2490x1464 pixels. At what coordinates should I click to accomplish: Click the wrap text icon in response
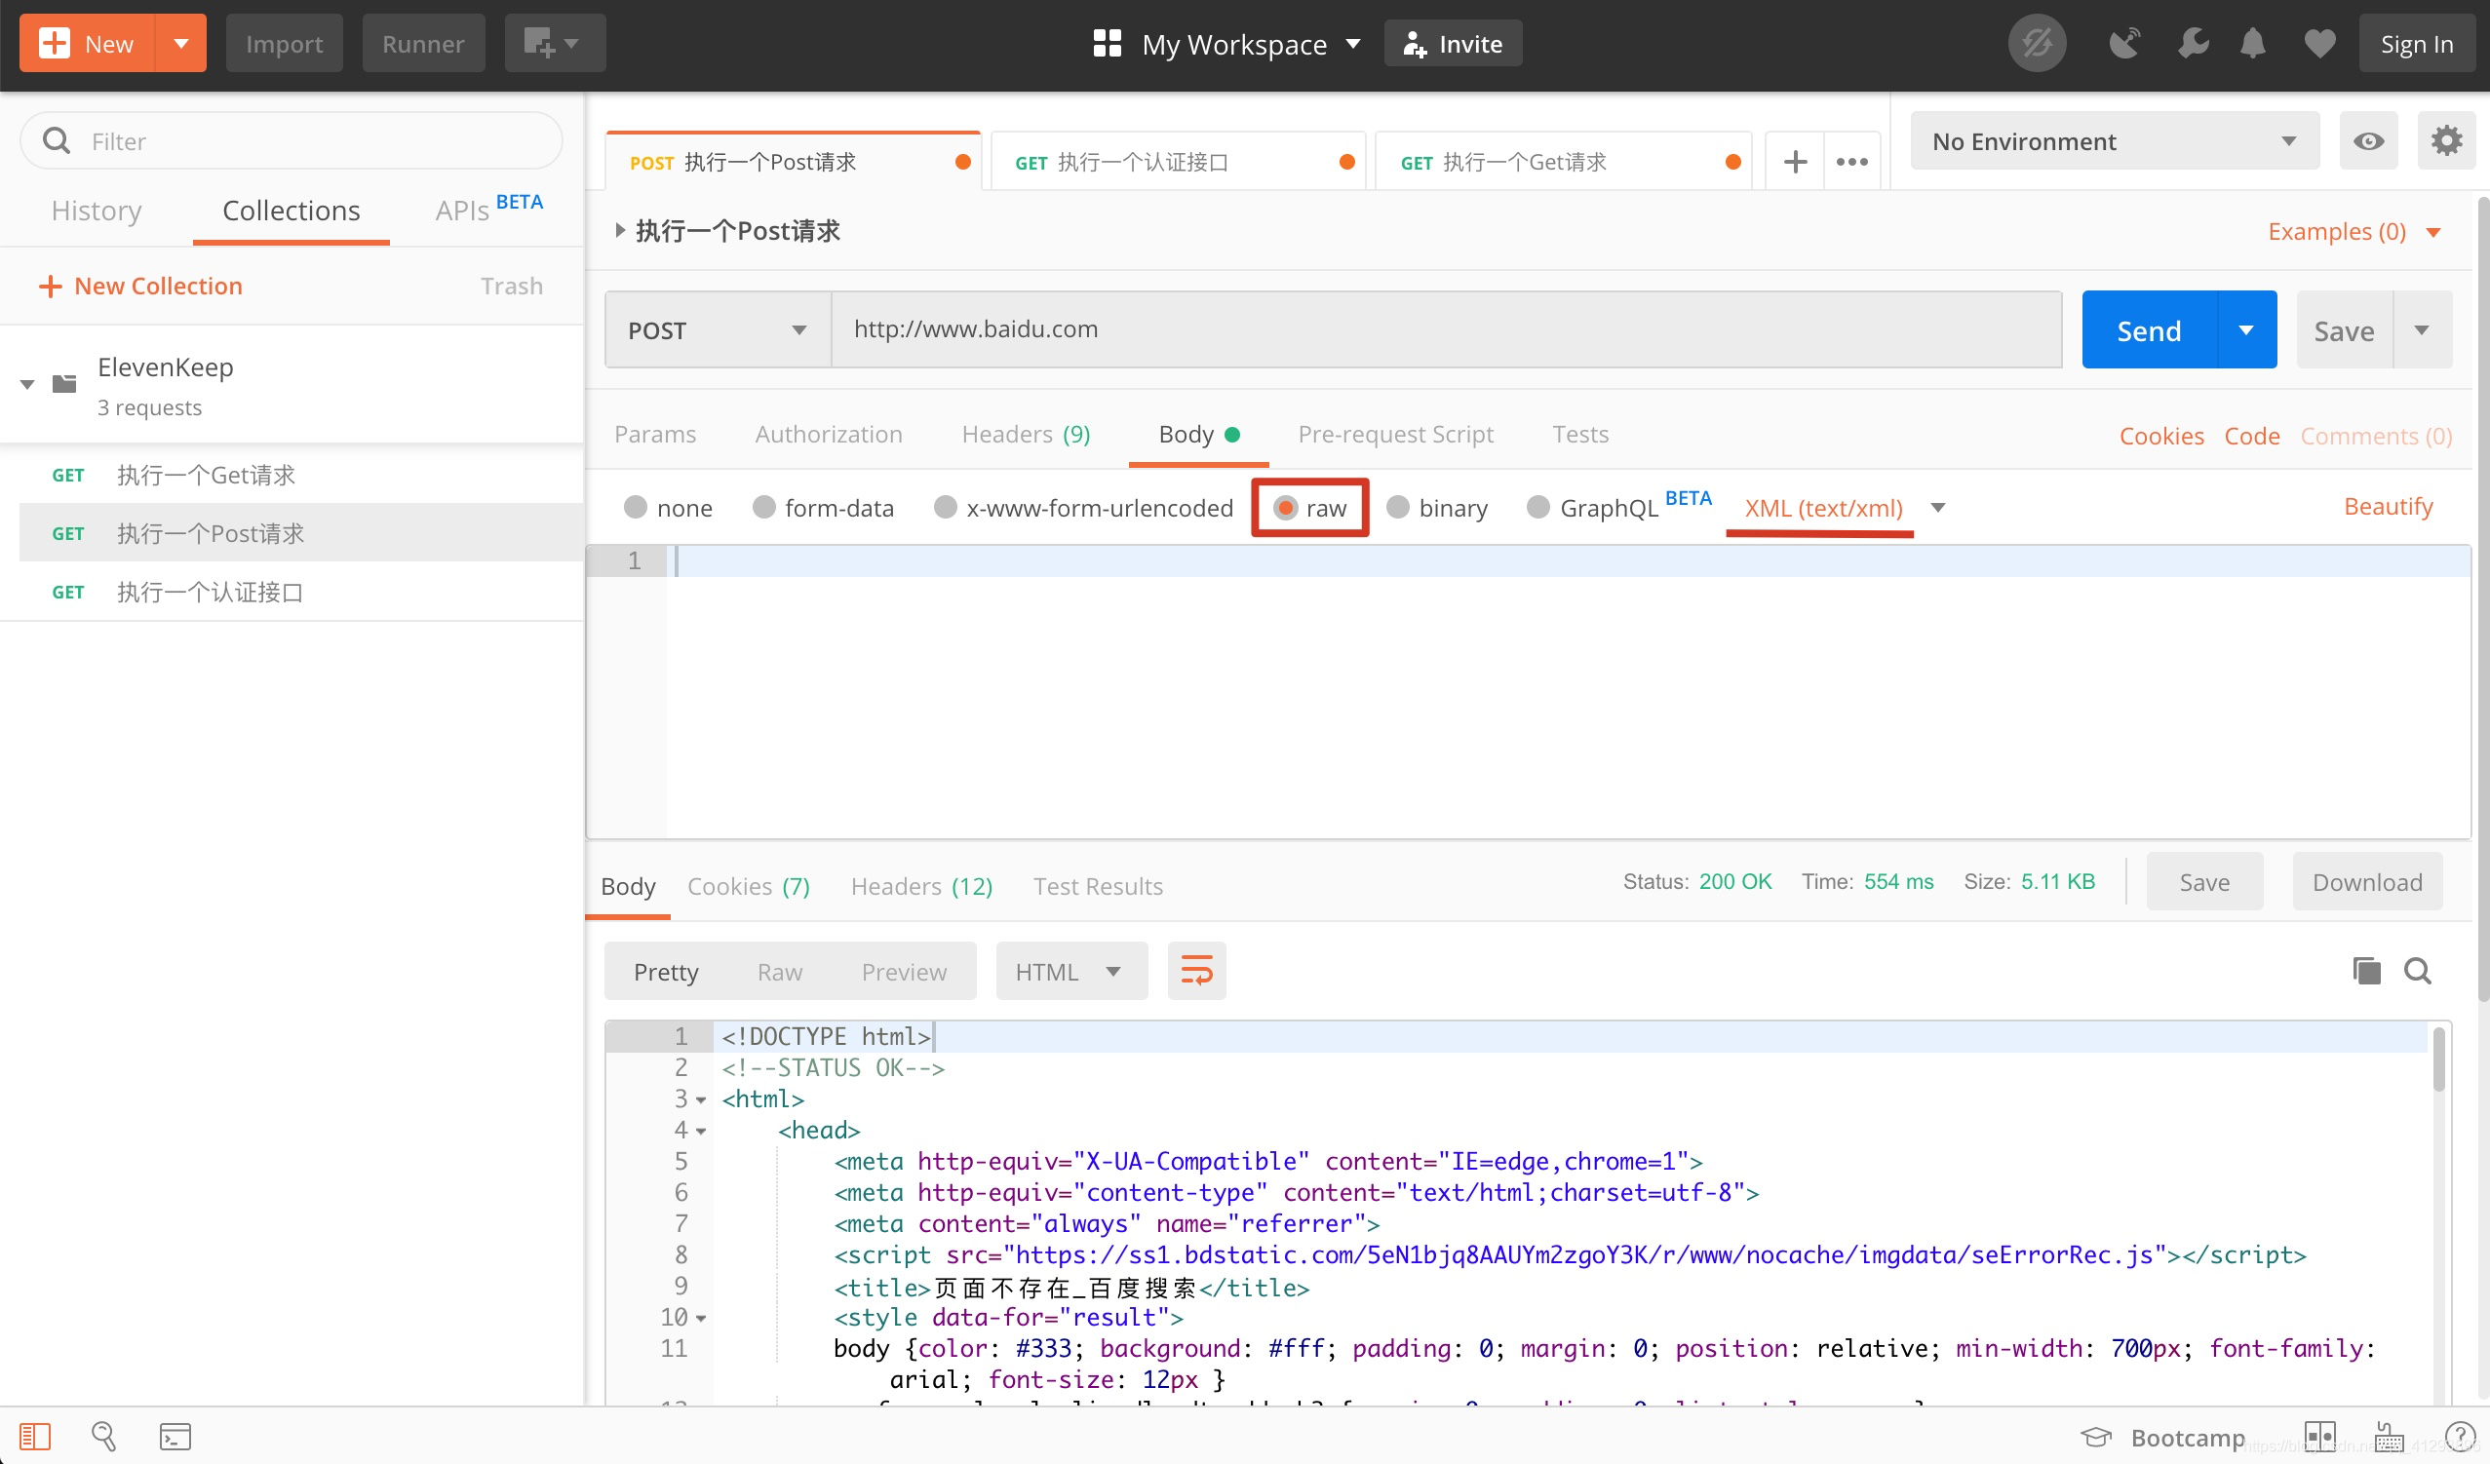[x=1195, y=971]
